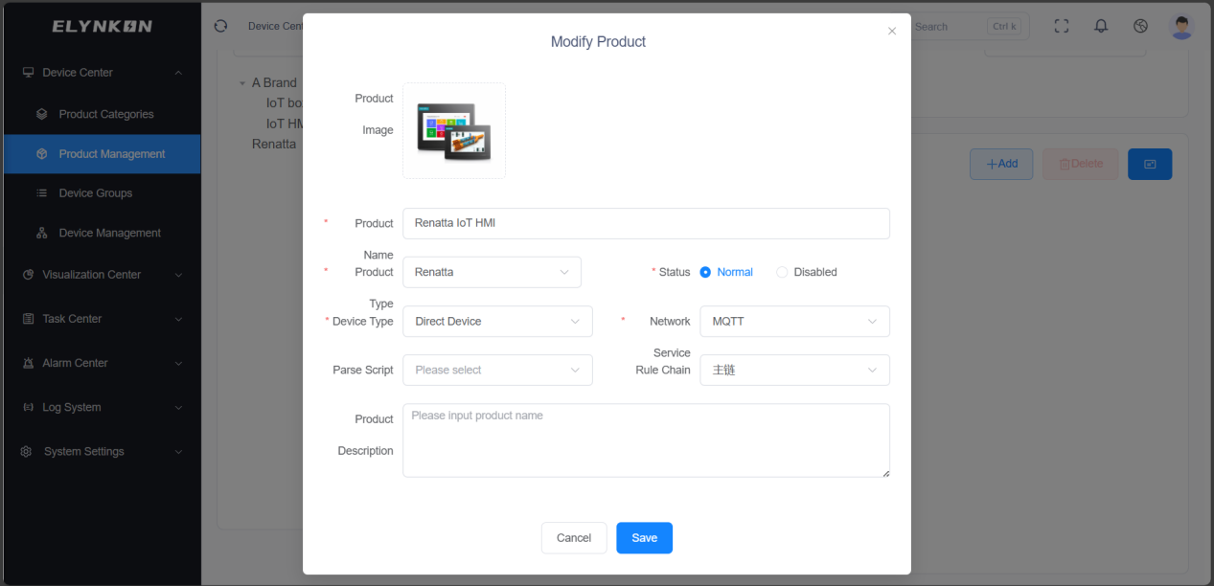Click the Modify Product dialog title
Image resolution: width=1214 pixels, height=586 pixels.
598,42
